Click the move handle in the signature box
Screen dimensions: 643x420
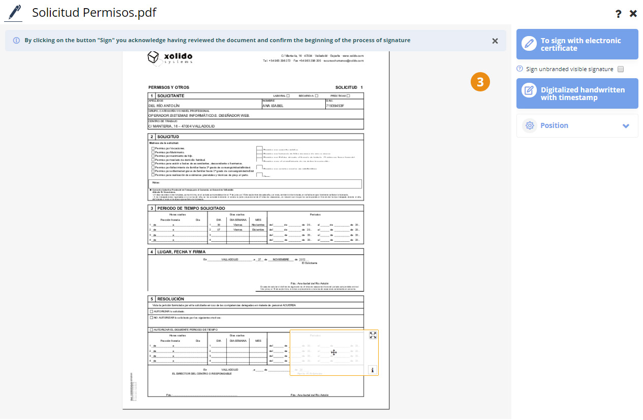pos(334,352)
